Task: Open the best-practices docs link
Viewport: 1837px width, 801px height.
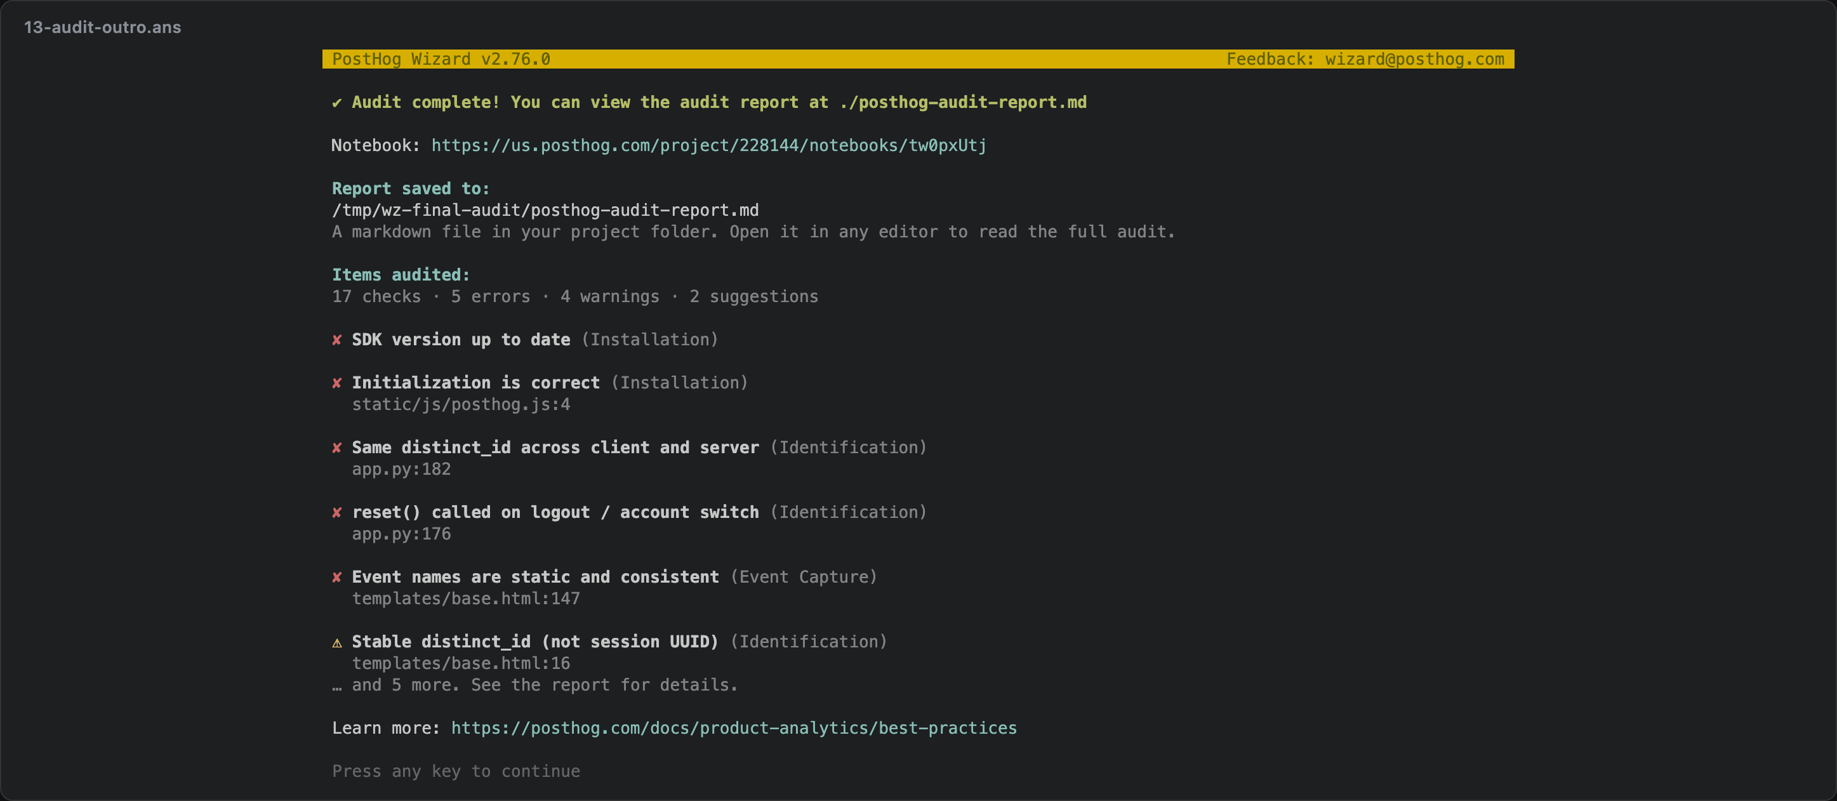Action: point(734,728)
